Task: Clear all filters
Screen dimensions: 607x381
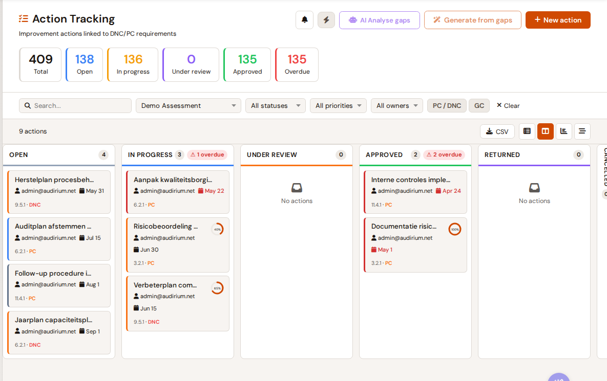Action: pos(508,105)
